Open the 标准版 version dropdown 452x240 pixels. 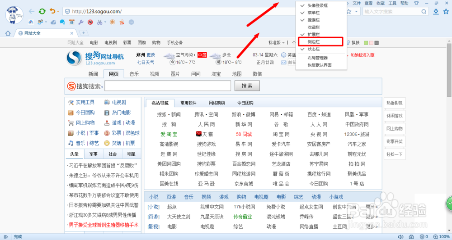(277, 43)
